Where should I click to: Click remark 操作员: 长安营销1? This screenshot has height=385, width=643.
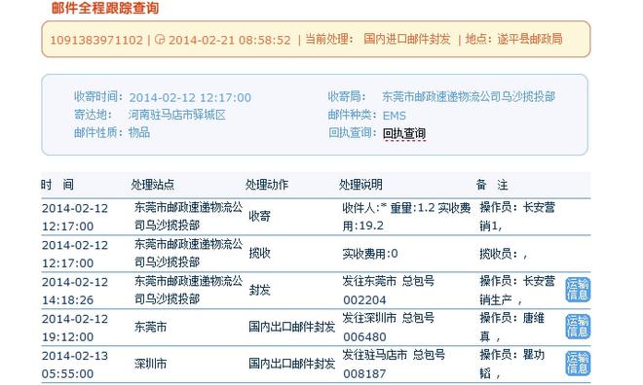click(517, 217)
